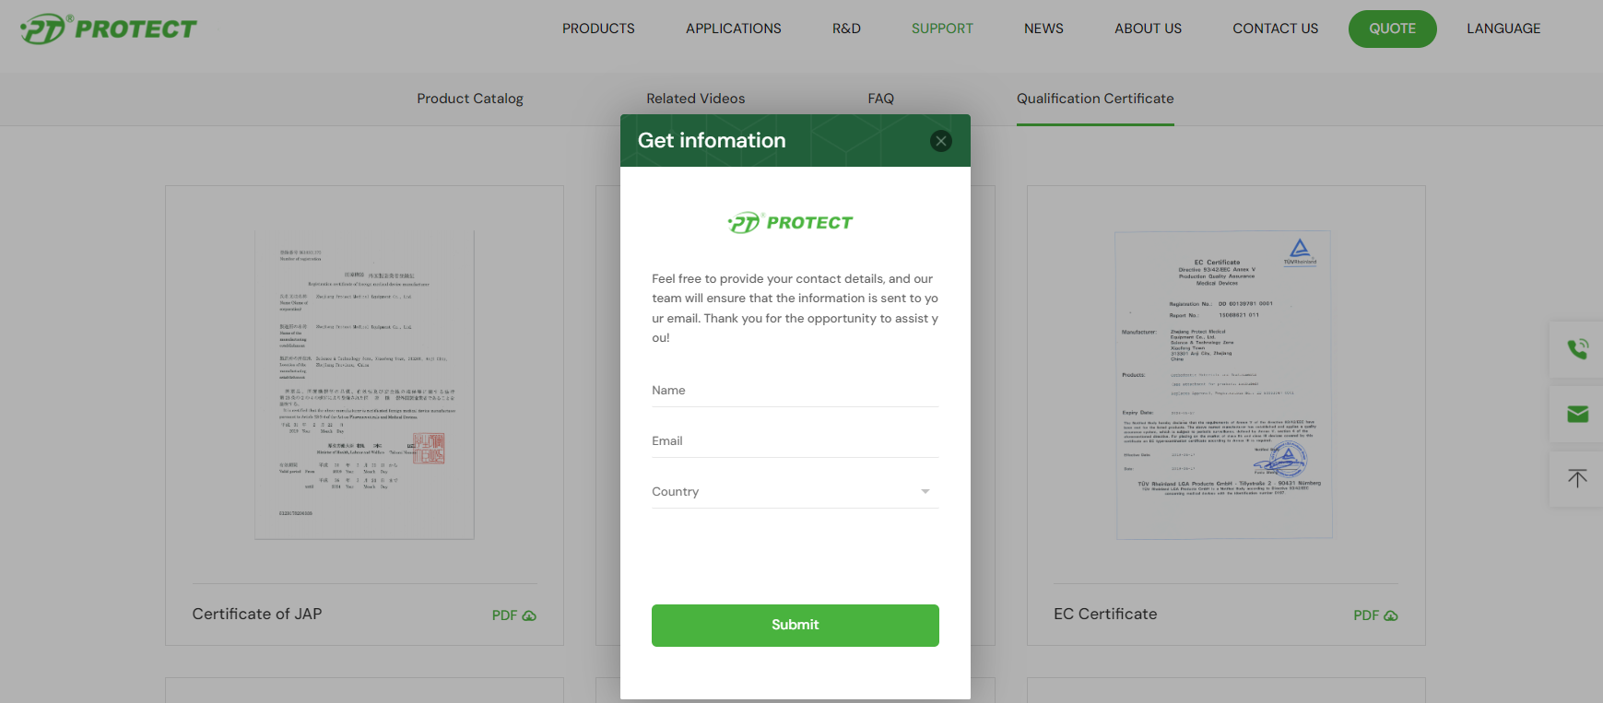Click the Name input field
Screen dimensions: 1603x703
click(795, 391)
